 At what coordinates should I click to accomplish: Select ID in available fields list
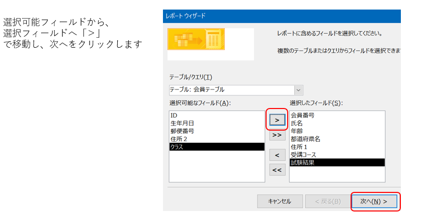point(174,115)
